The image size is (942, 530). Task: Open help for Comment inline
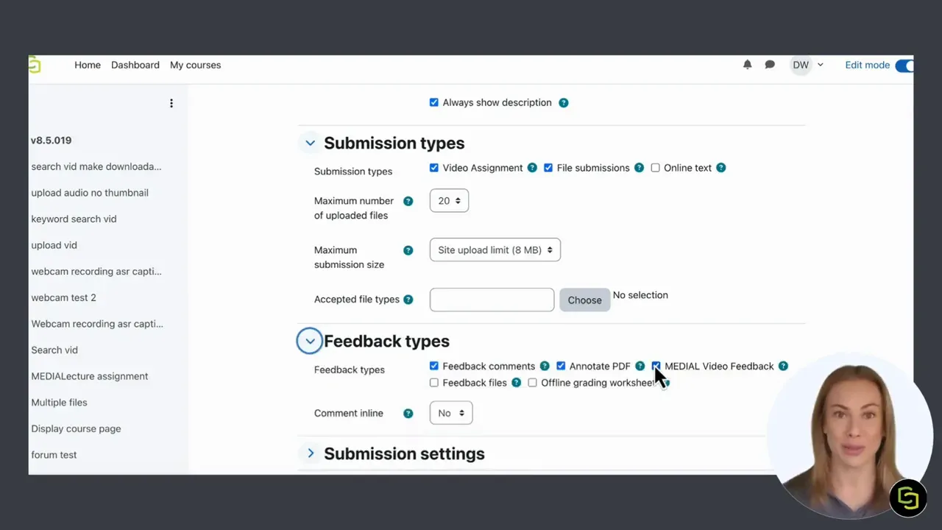pos(408,414)
